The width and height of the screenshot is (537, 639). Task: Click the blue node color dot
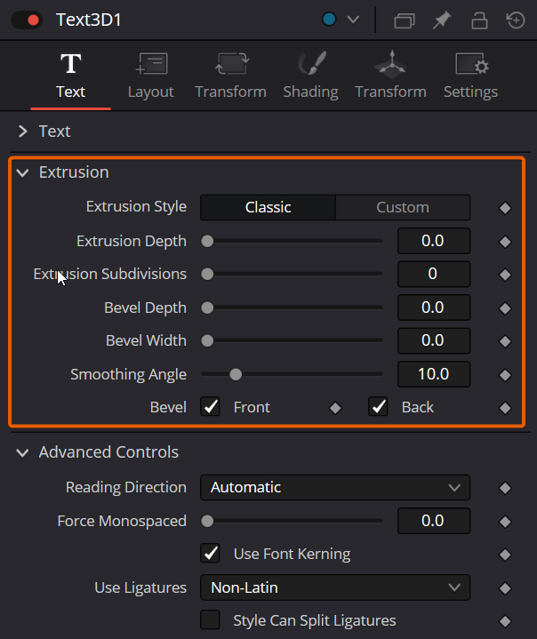coord(329,20)
